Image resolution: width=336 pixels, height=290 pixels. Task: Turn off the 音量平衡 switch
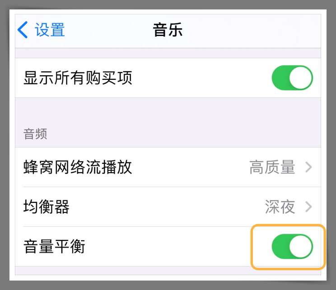[292, 246]
